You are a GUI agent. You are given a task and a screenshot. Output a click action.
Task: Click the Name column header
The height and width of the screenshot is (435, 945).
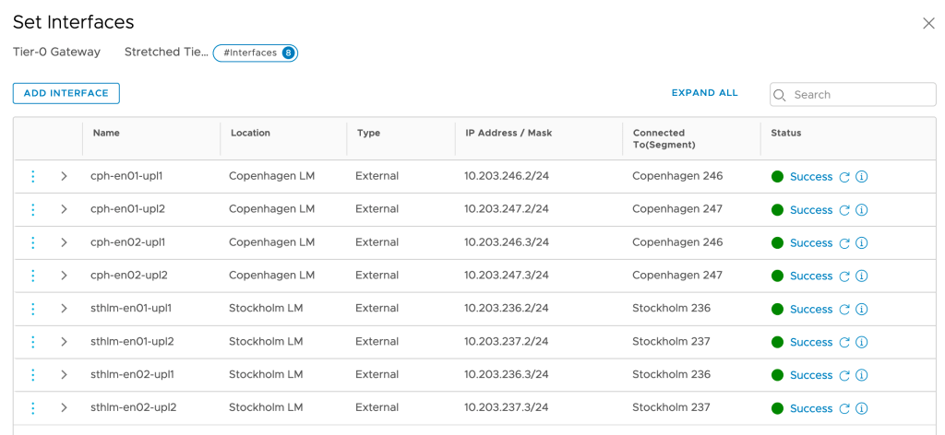tap(106, 133)
